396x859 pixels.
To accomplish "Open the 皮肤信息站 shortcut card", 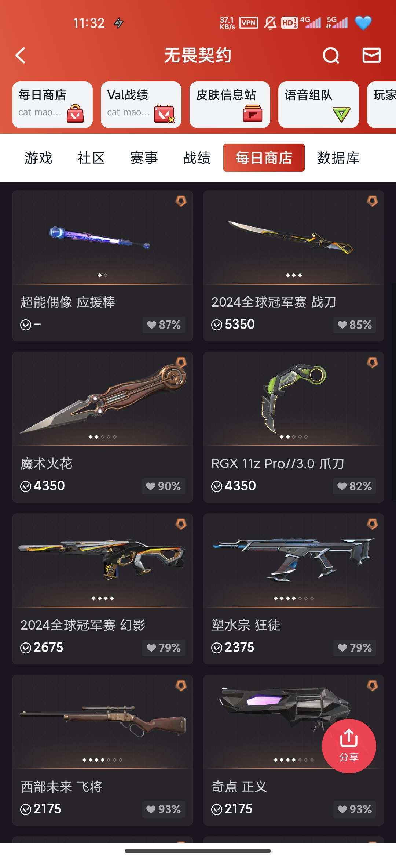I will [x=230, y=105].
